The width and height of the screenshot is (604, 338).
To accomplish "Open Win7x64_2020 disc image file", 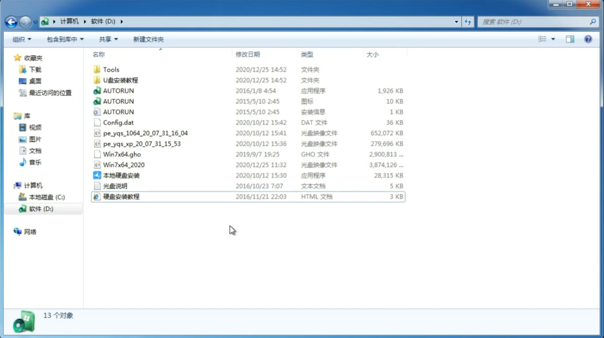I will coord(123,165).
